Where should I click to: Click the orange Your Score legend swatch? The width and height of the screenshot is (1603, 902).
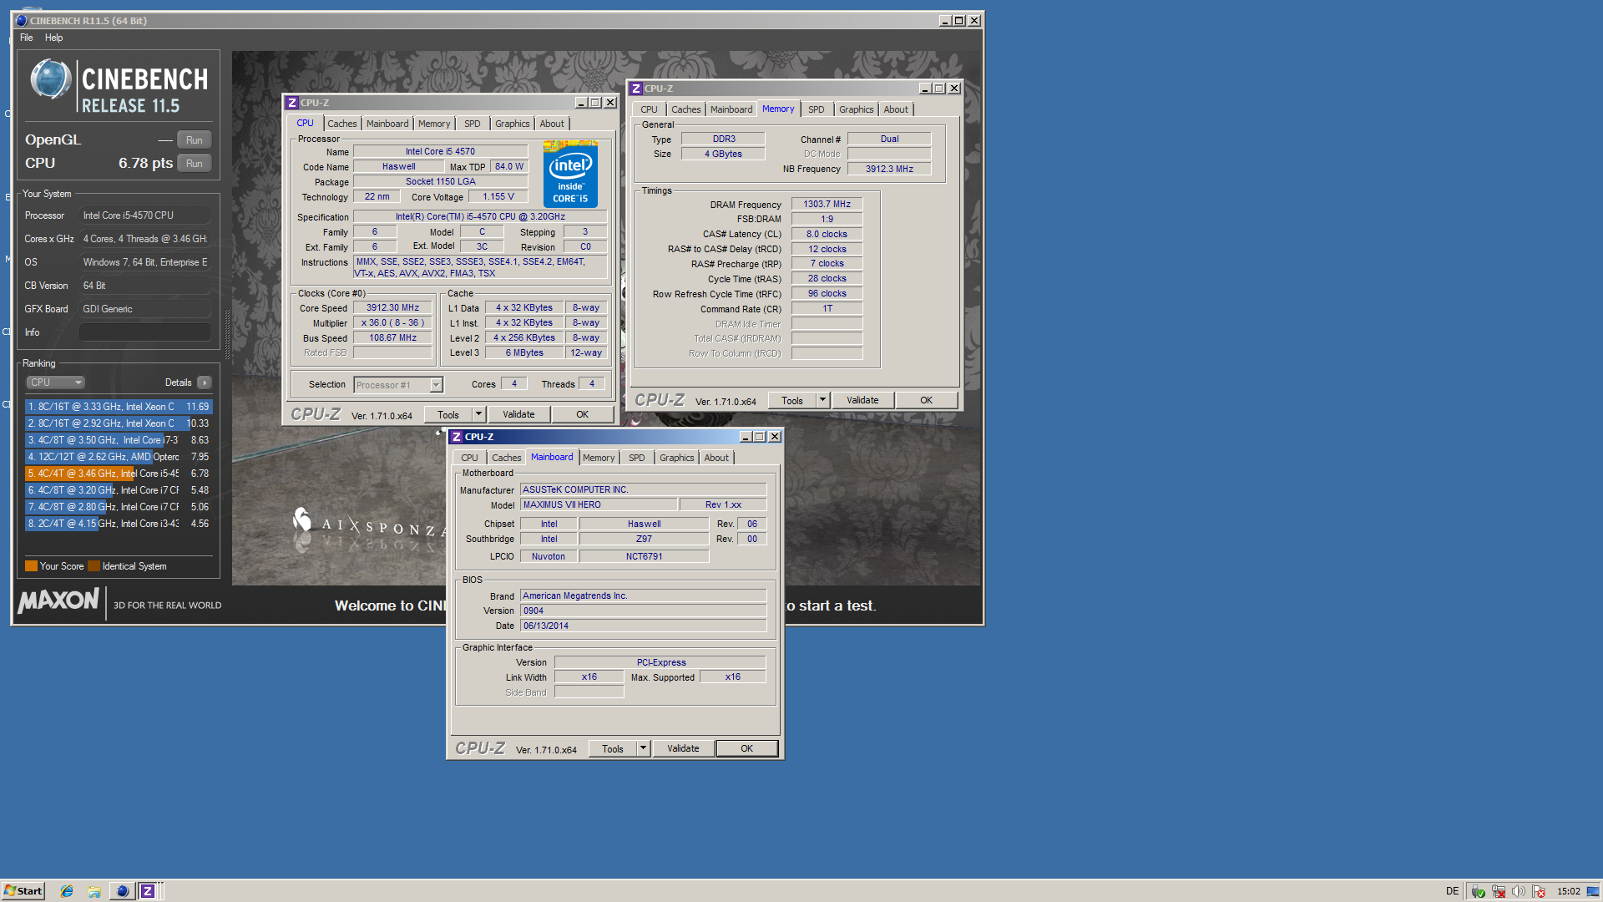pos(31,566)
